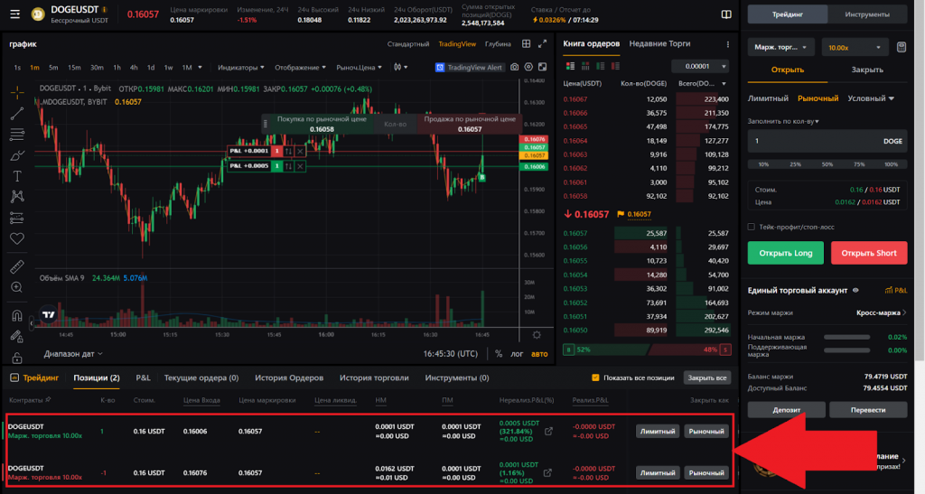Image resolution: width=925 pixels, height=494 pixels.
Task: Click the DOGE quantity input field
Action: [x=827, y=142]
